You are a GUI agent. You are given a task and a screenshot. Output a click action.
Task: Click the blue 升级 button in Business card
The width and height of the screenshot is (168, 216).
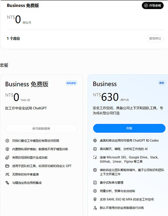tap(129, 128)
